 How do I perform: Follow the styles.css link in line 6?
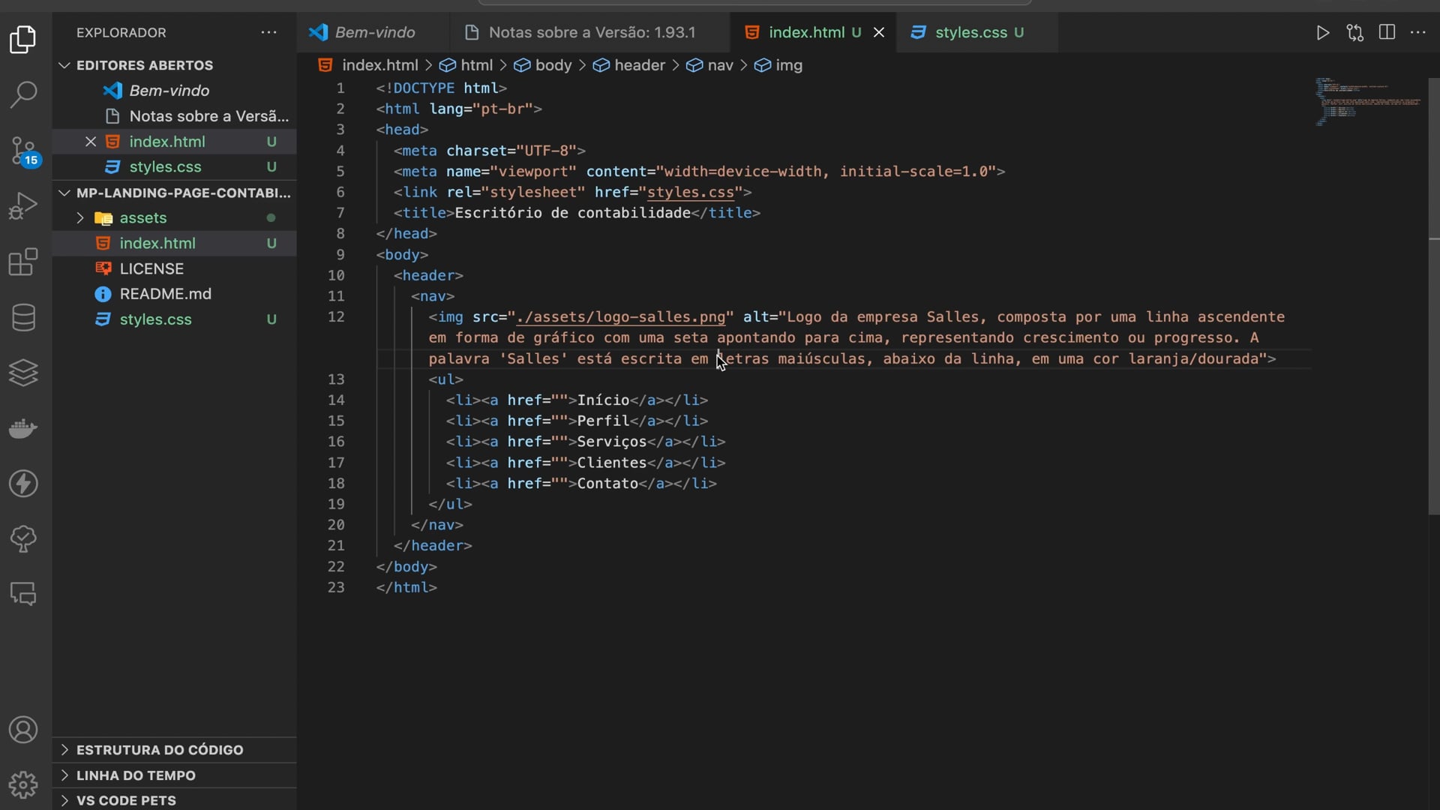click(690, 192)
